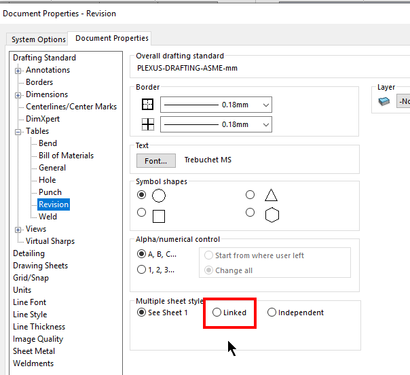Choose the square symbol shape
This screenshot has width=410, height=375.
coord(142,213)
